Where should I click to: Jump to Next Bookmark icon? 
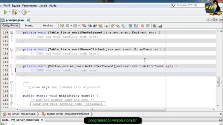click(118, 26)
